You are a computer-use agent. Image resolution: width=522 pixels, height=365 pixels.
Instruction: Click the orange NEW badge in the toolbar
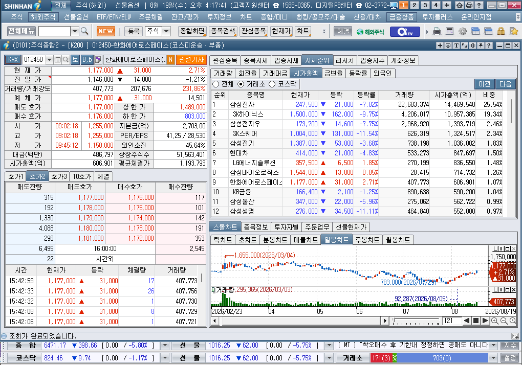click(x=105, y=31)
